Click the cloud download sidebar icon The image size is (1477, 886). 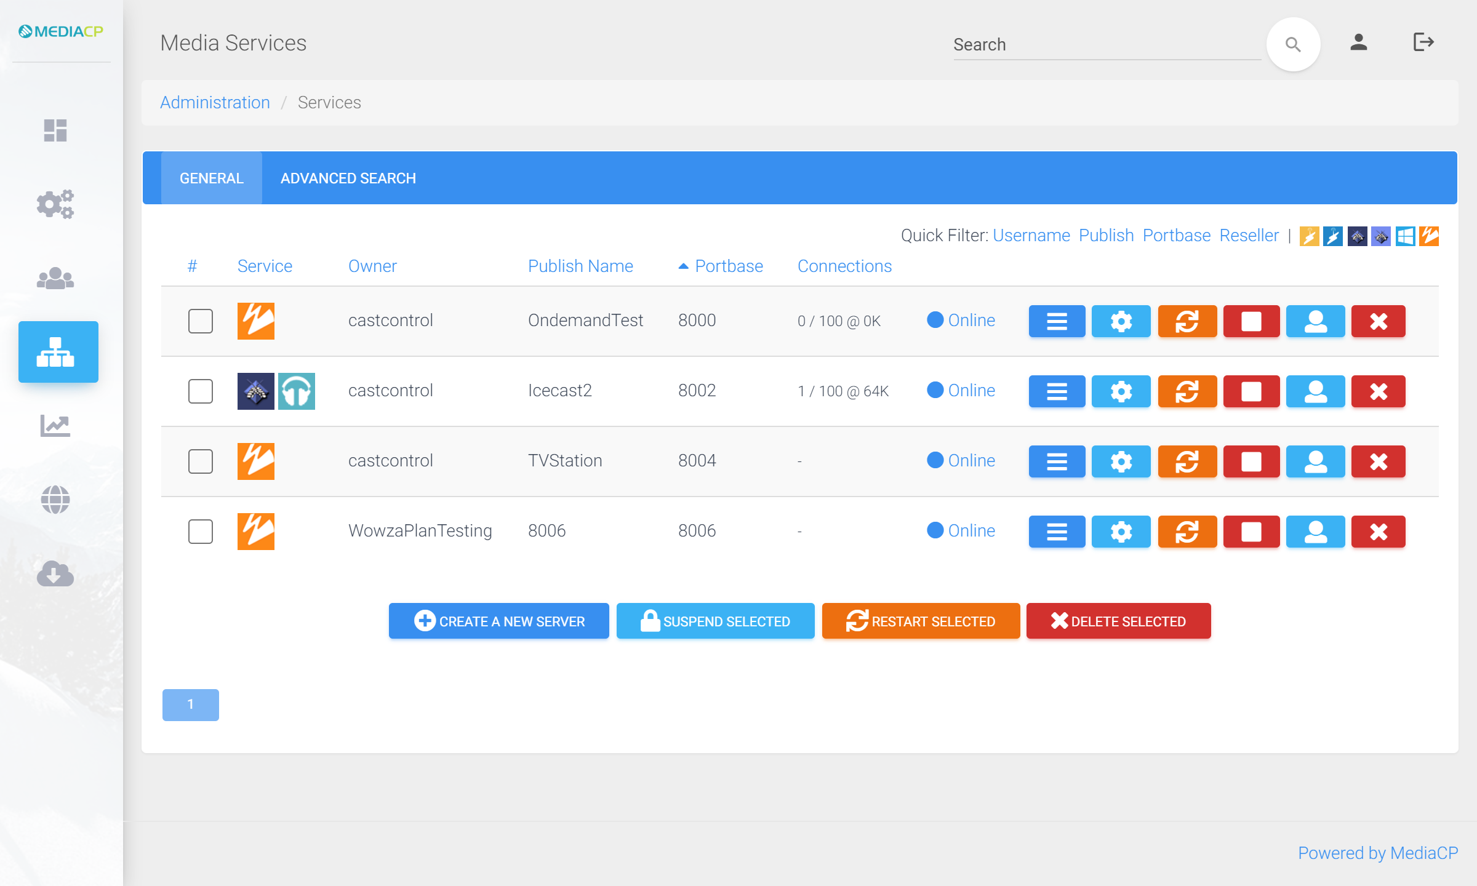55,573
